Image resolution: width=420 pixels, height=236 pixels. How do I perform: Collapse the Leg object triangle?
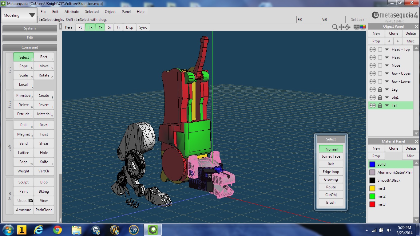[x=387, y=89]
